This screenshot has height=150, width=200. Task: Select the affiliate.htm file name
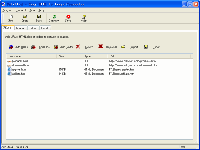pos(19,74)
